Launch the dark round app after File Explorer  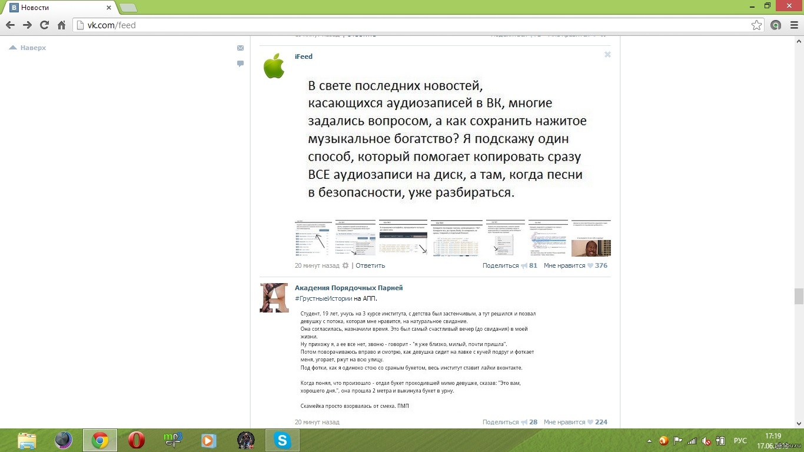point(63,440)
